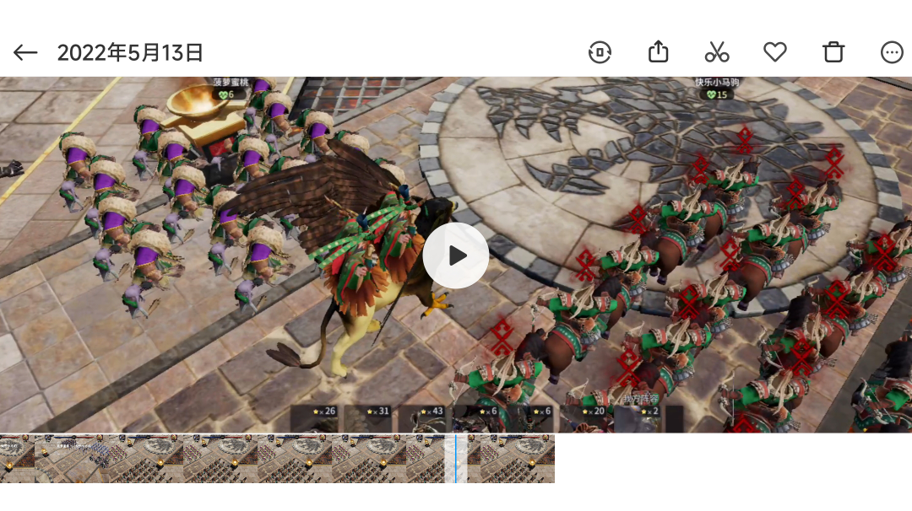Click the unit card with star ×20
The image size is (912, 511).
(x=584, y=418)
